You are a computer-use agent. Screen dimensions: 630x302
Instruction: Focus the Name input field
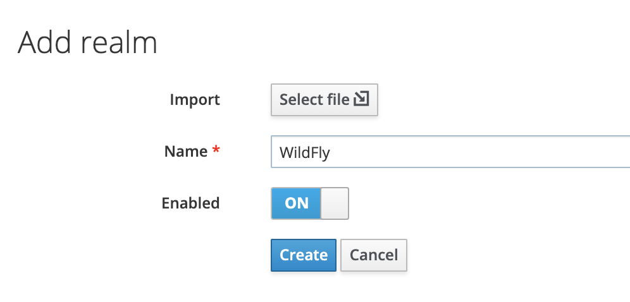pos(450,152)
